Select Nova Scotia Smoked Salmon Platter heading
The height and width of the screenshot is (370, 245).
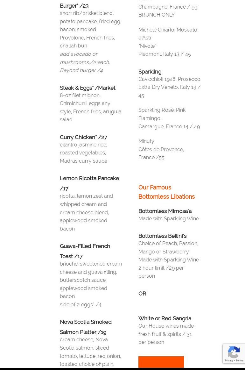tap(86, 327)
